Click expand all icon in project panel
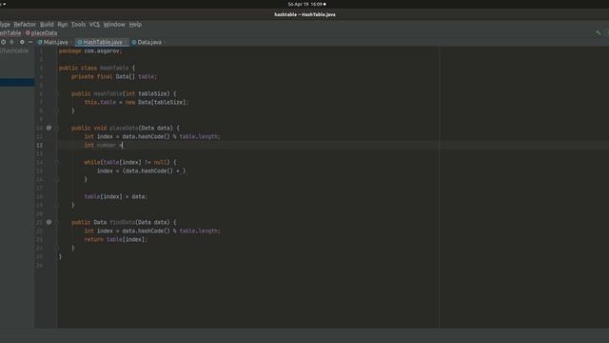The width and height of the screenshot is (609, 343). [12, 42]
